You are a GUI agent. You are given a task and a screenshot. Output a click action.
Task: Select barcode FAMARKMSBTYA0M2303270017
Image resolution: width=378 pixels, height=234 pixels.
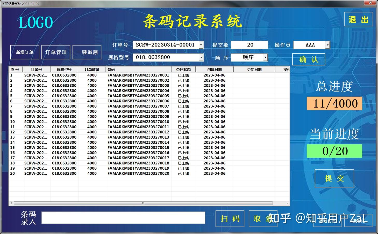pyautogui.click(x=138, y=158)
